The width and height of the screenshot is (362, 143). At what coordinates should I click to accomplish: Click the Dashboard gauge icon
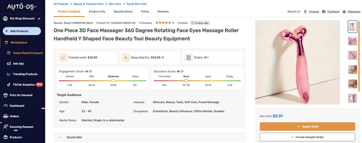click(5, 106)
